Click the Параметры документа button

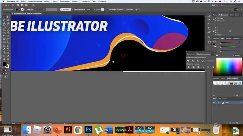coord(116,9)
